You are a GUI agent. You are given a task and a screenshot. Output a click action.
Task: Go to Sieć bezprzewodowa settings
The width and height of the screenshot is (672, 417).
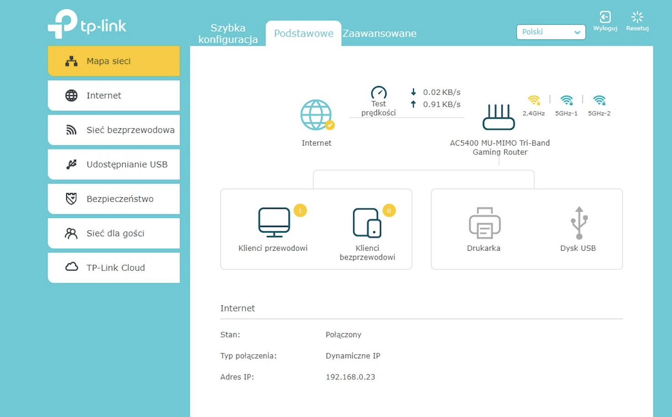[x=114, y=130]
